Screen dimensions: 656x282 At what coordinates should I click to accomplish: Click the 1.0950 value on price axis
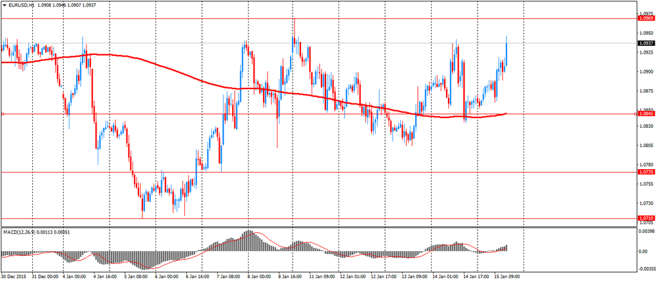(x=646, y=33)
